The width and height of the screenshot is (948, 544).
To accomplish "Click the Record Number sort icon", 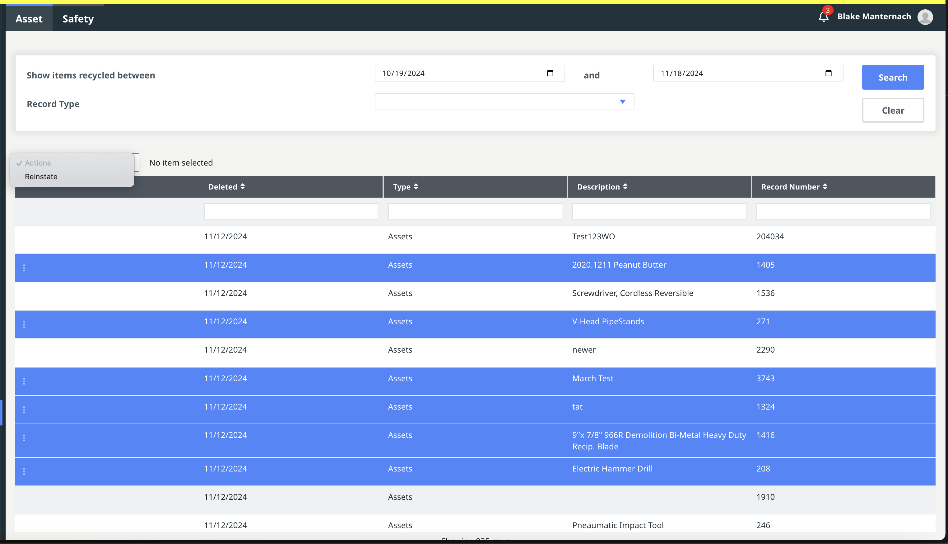I will pyautogui.click(x=825, y=186).
